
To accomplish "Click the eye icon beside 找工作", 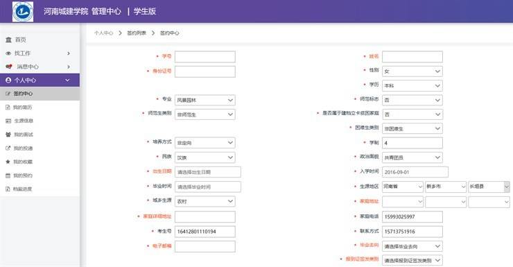I will click(8, 53).
